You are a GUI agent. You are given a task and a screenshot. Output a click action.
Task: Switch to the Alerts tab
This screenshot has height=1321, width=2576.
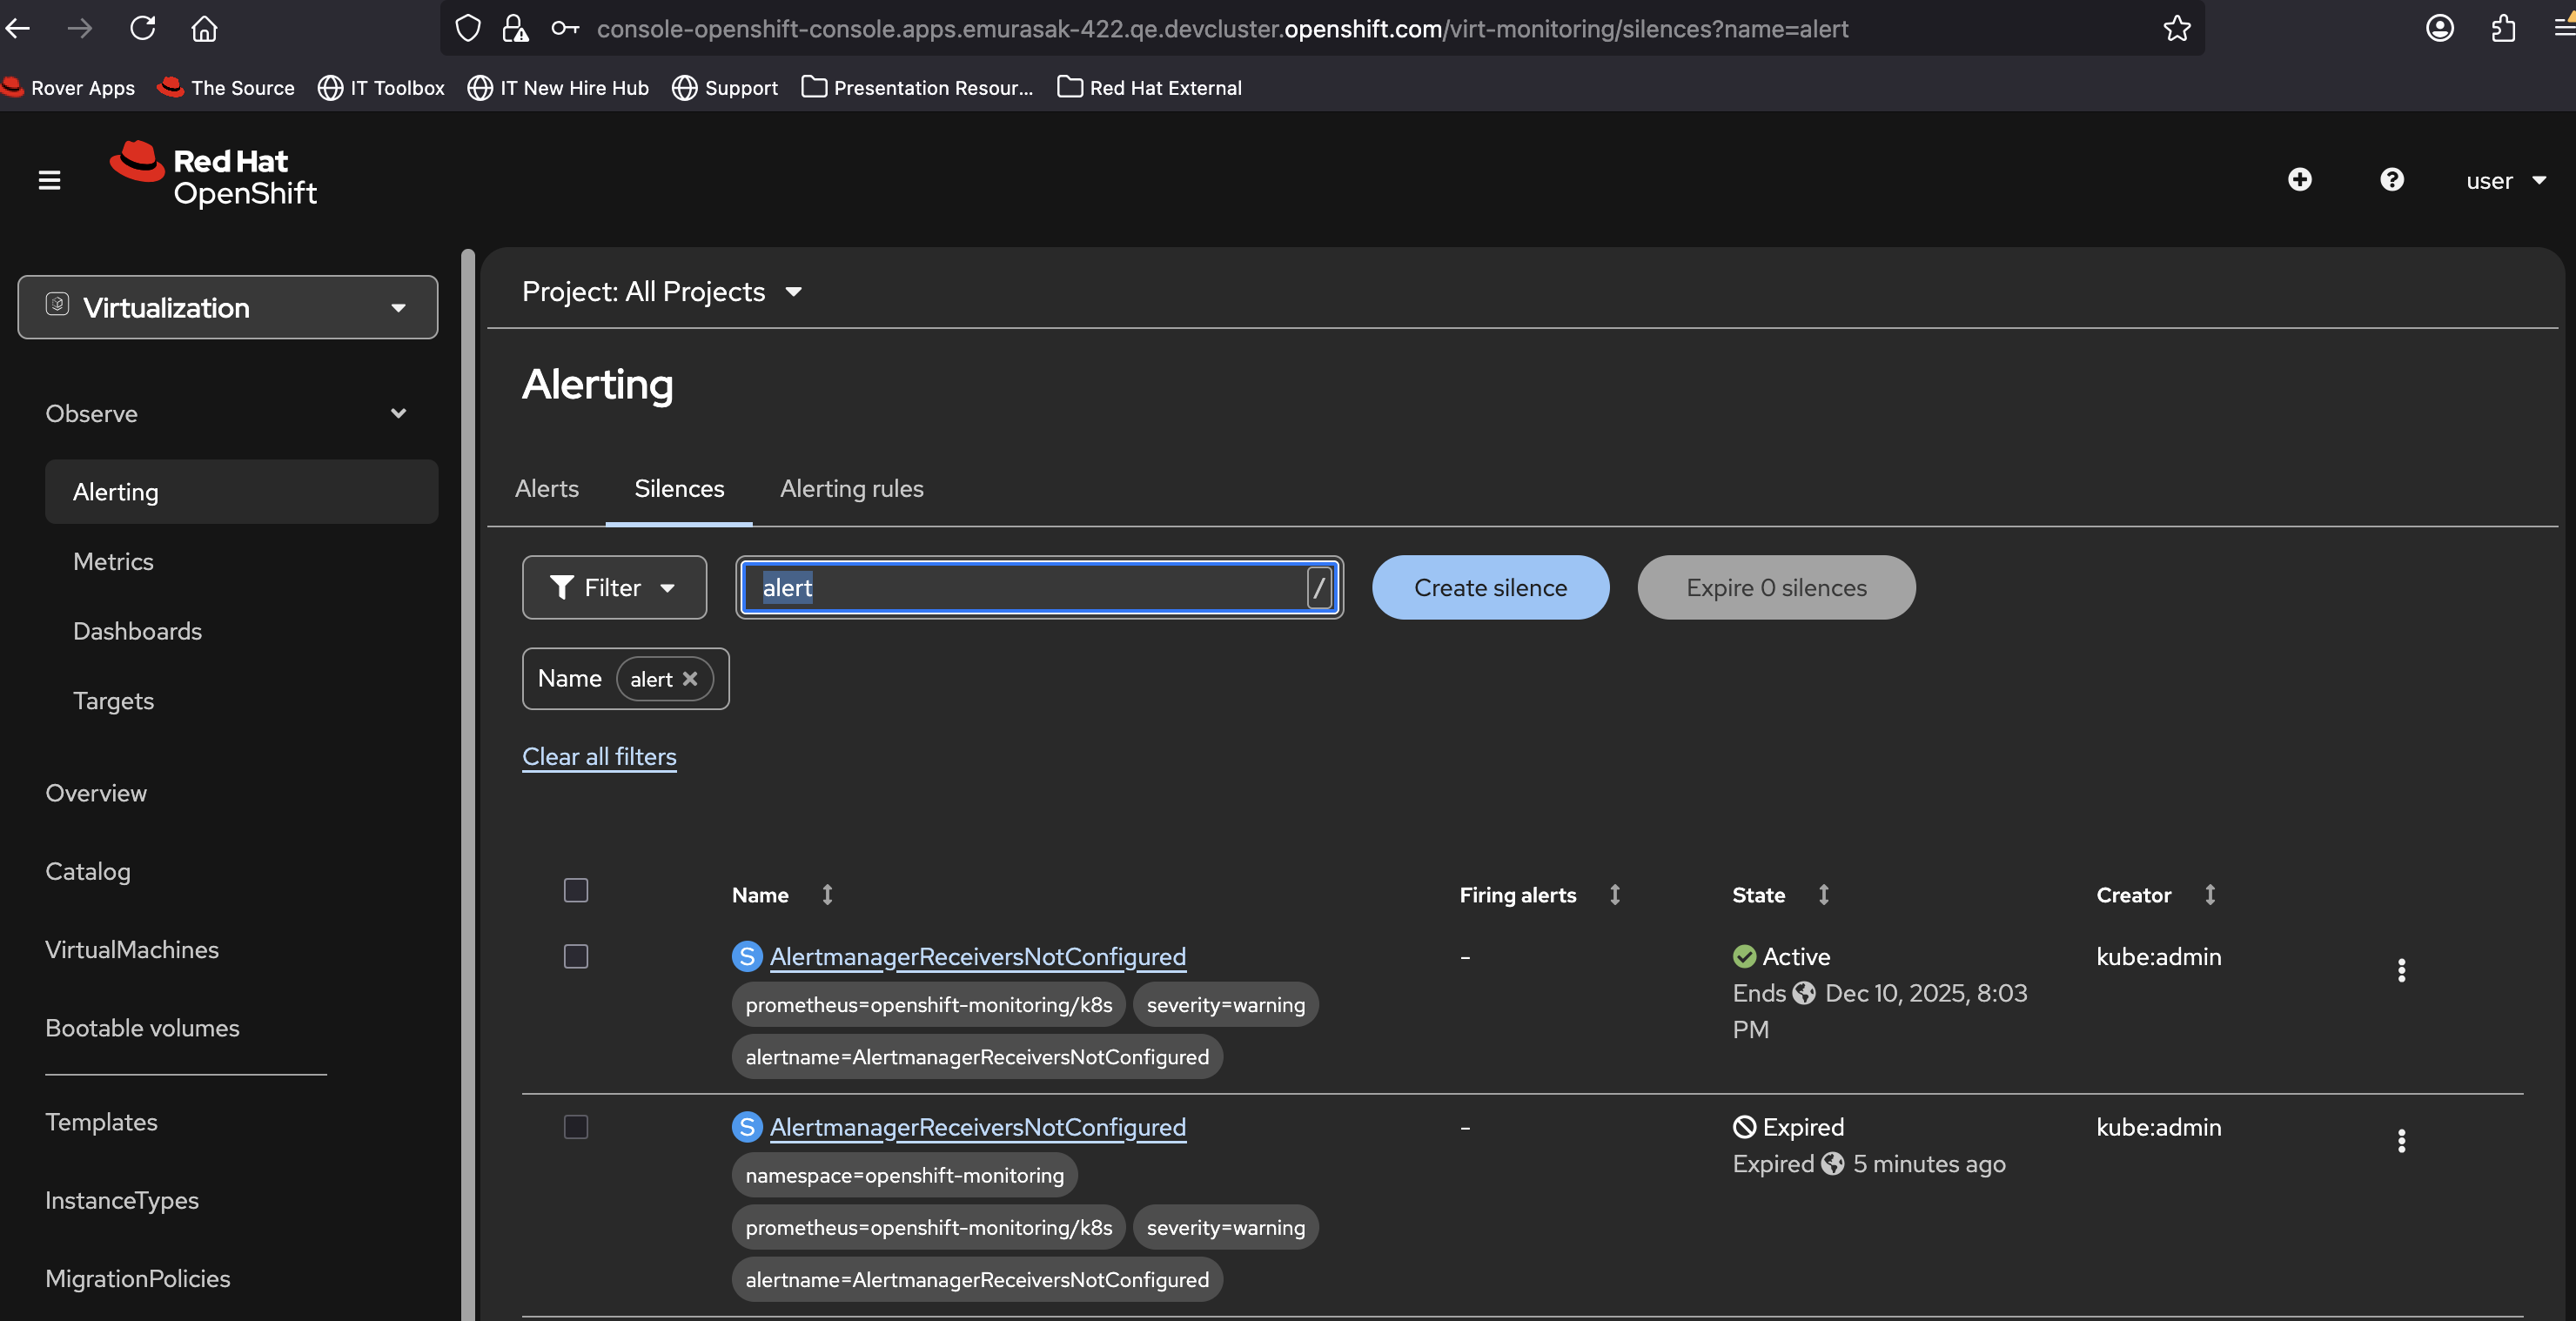click(x=546, y=489)
